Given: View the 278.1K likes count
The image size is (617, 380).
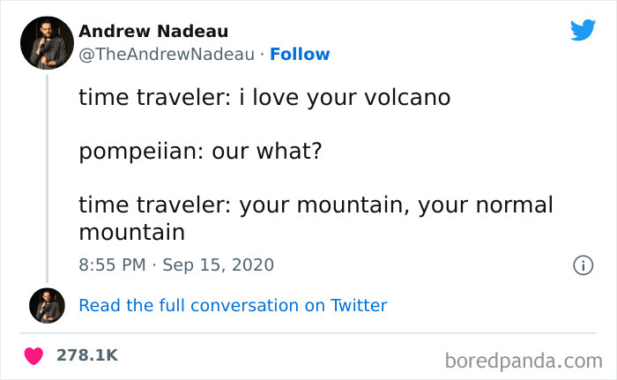Looking at the screenshot, I should [x=86, y=355].
